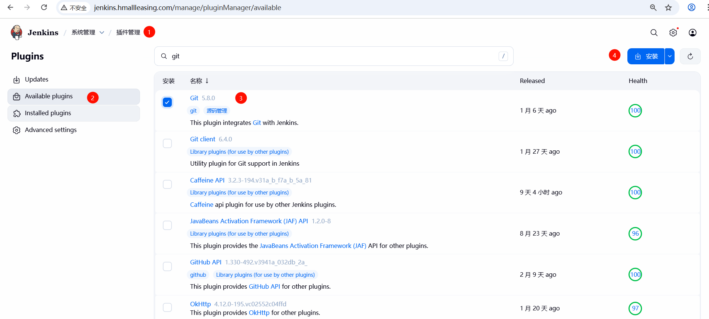The width and height of the screenshot is (709, 319).
Task: Click the health score 96 indicator
Action: coord(635,234)
